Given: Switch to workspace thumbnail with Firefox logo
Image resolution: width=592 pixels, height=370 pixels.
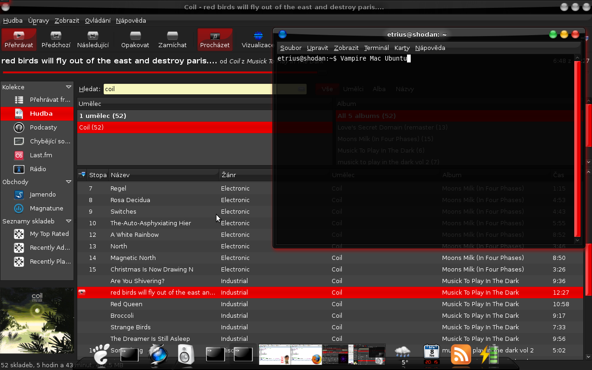Looking at the screenshot, I should click(306, 354).
